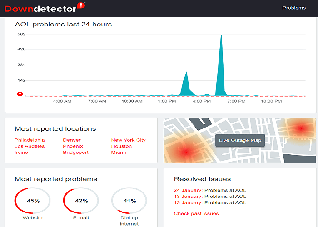Click the 7:00 AM axis label
Image resolution: width=318 pixels, height=227 pixels.
[97, 101]
